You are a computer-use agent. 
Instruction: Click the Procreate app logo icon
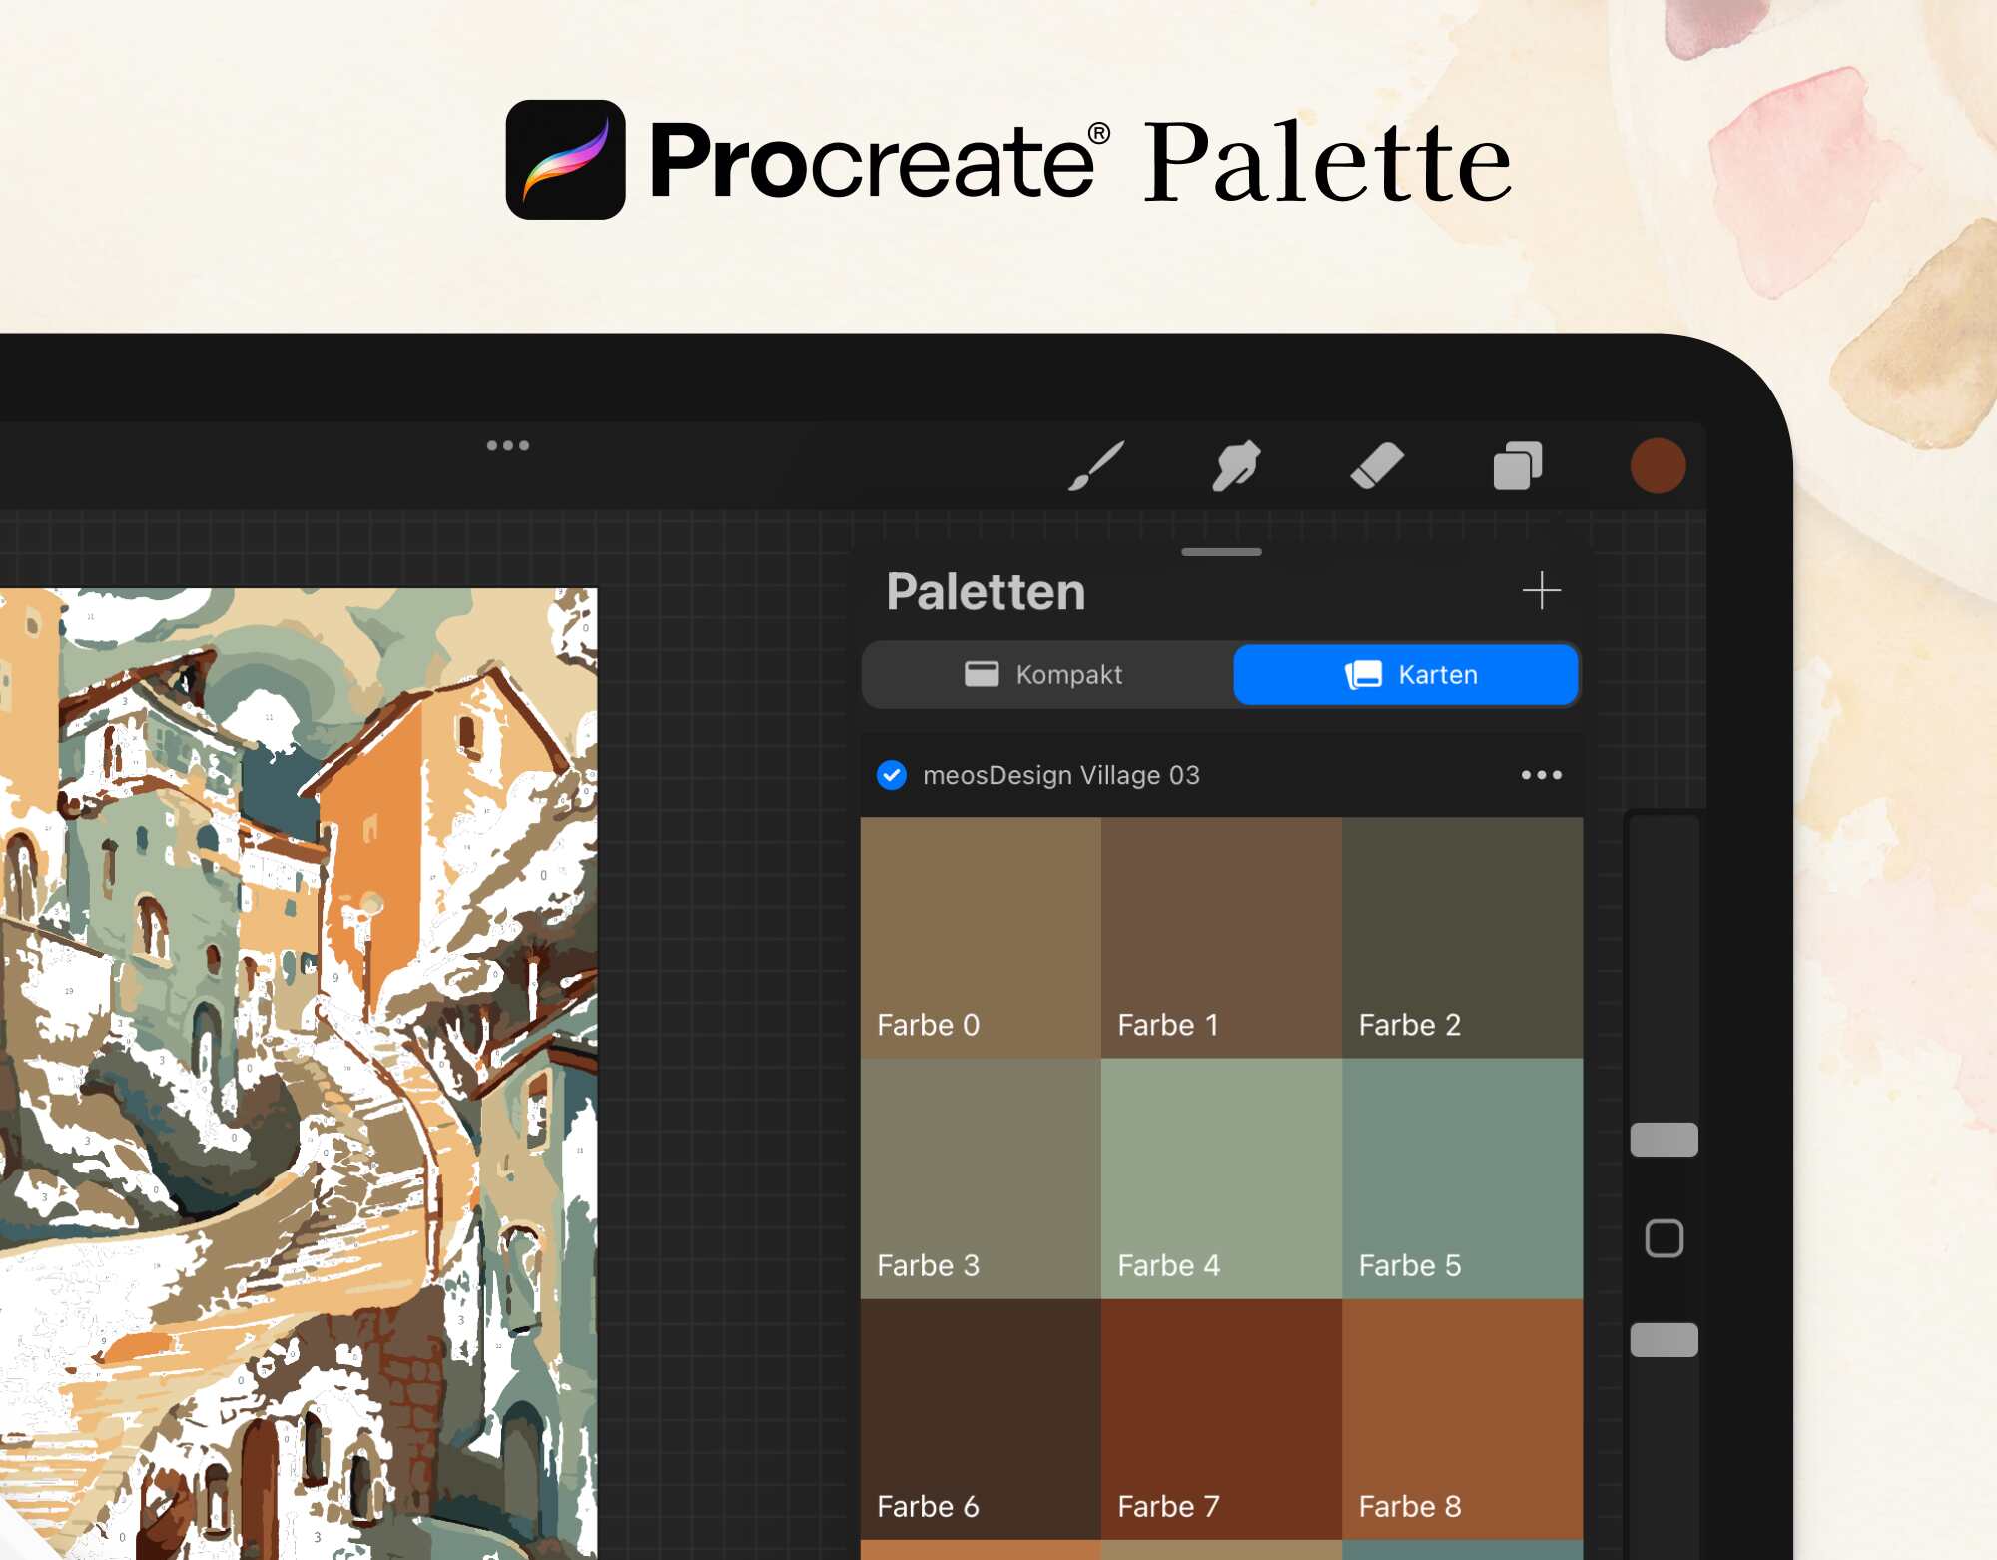(x=565, y=160)
